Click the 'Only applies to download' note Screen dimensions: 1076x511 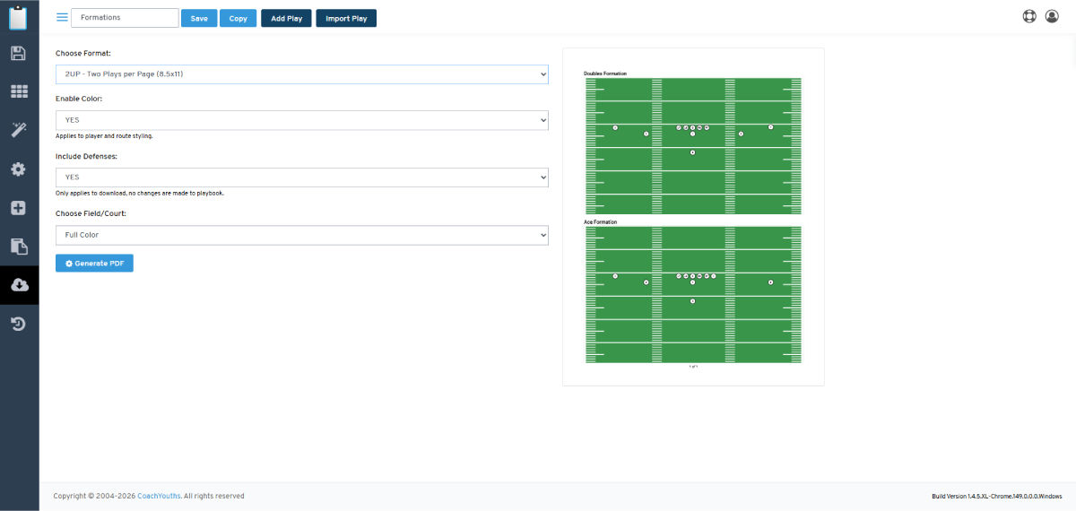[140, 194]
